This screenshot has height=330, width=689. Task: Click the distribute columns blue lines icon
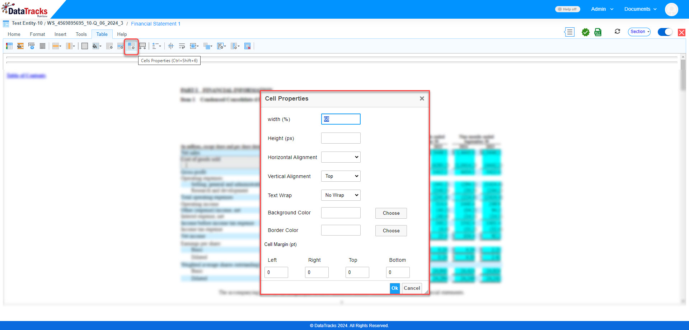pos(171,46)
